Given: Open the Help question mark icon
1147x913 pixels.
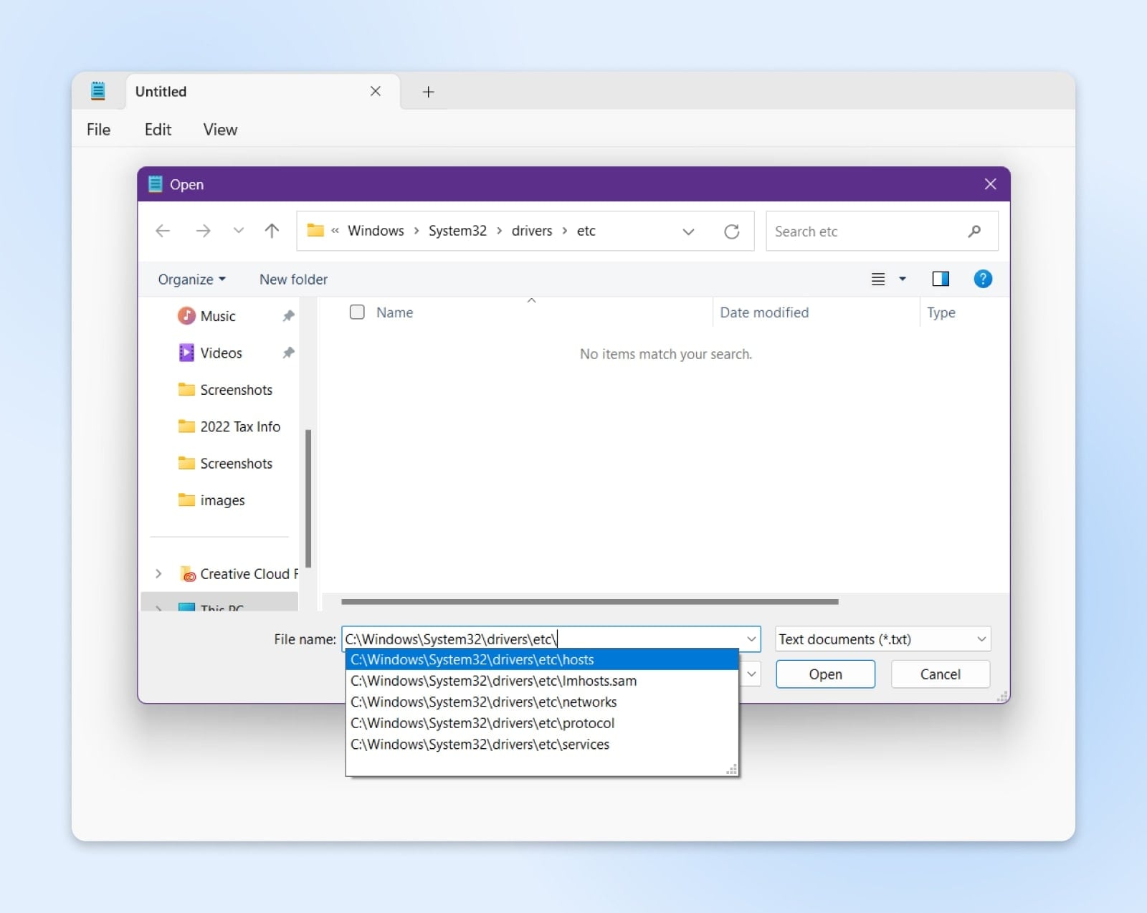Looking at the screenshot, I should click(983, 279).
